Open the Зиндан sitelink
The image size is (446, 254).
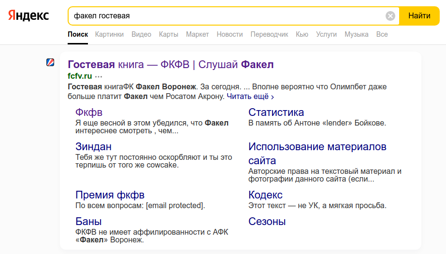(x=93, y=147)
